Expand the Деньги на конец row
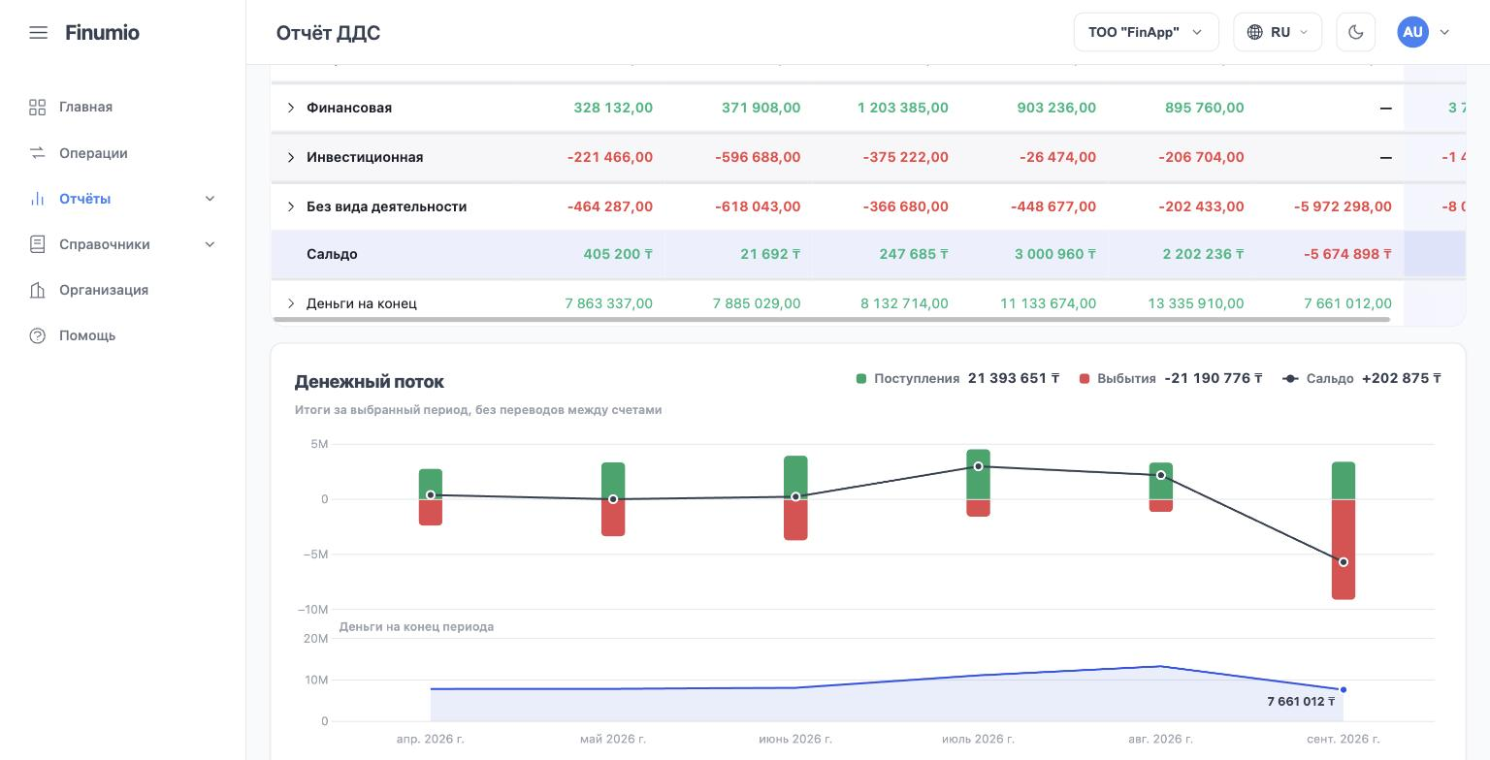This screenshot has height=760, width=1490. [290, 303]
